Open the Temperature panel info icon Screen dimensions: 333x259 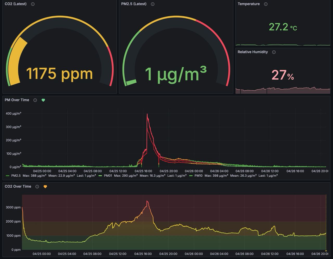tap(266, 4)
